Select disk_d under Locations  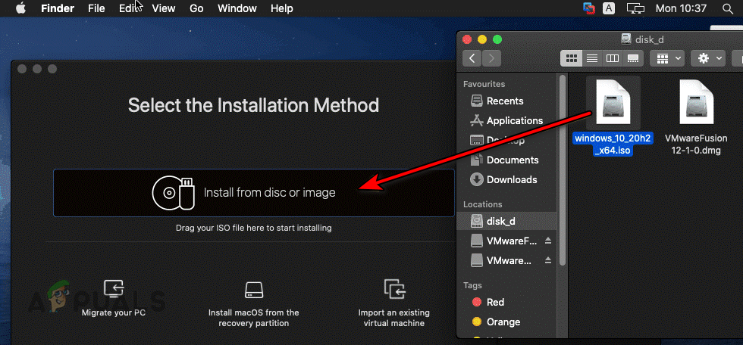pyautogui.click(x=507, y=221)
